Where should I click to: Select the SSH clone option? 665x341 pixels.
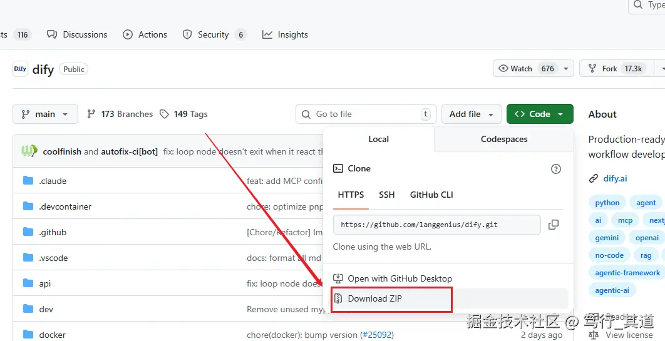(387, 195)
